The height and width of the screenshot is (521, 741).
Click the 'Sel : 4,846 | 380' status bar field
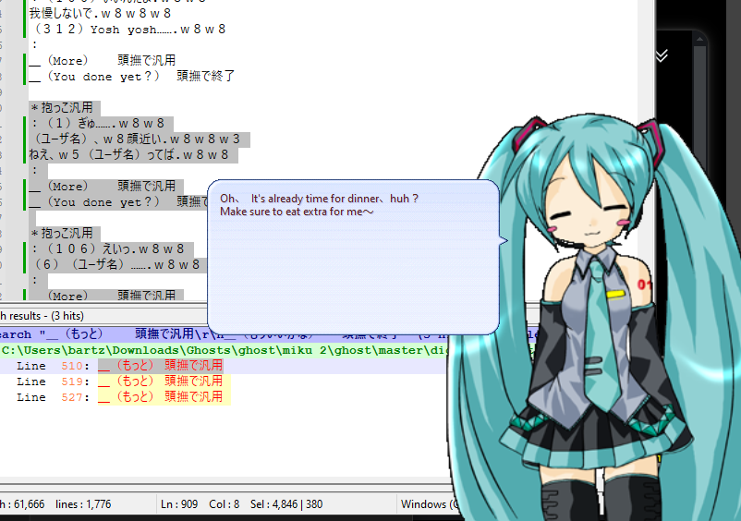click(286, 504)
